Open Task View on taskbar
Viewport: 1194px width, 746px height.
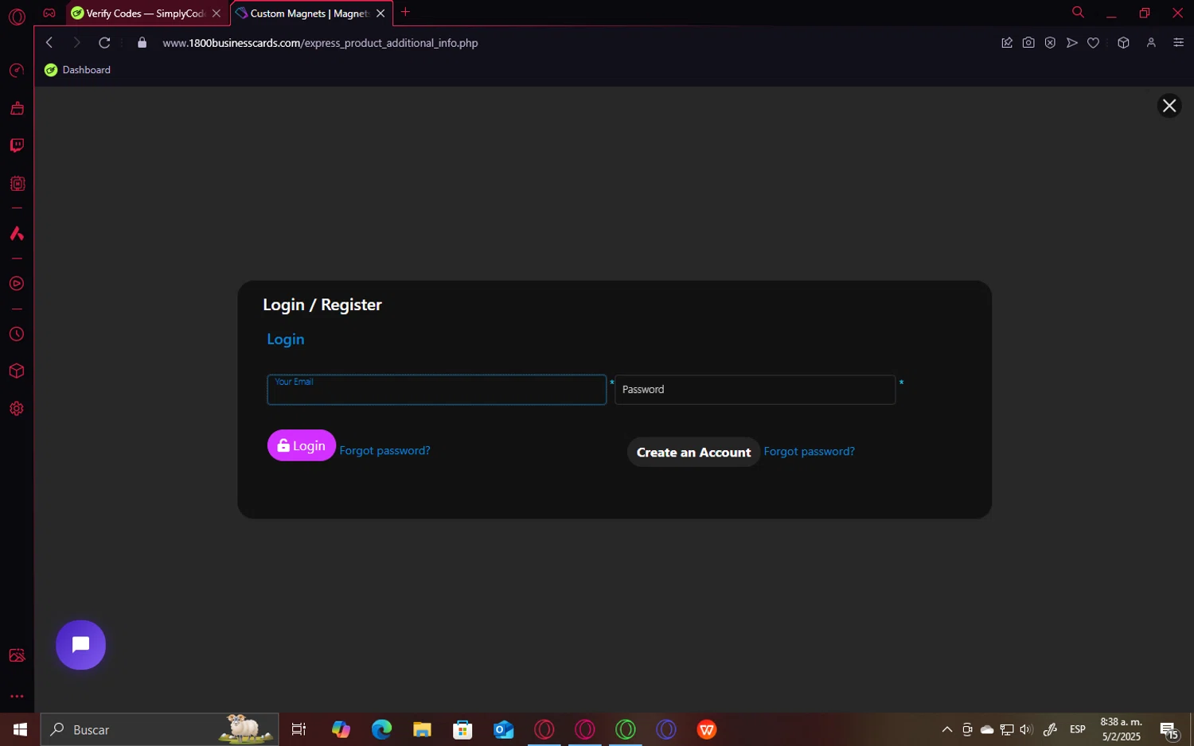tap(299, 729)
